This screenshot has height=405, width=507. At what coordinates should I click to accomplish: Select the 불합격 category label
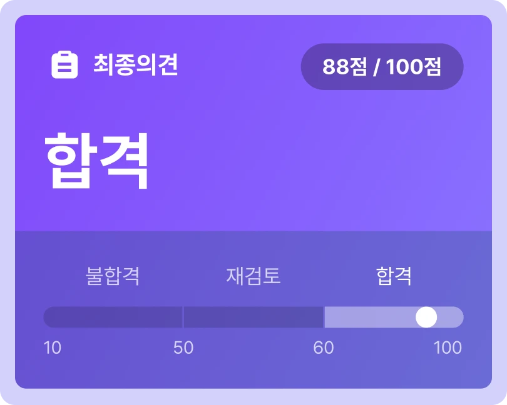click(113, 276)
